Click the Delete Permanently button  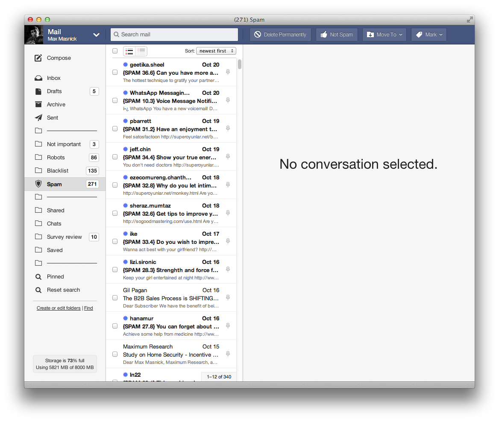280,35
